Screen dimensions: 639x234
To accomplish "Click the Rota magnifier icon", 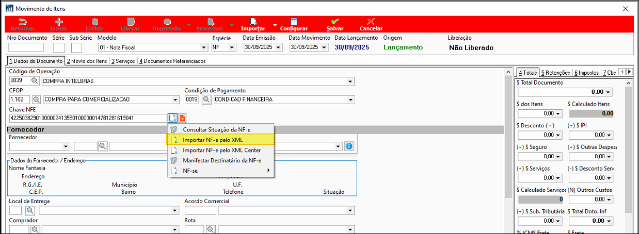I will tap(210, 229).
